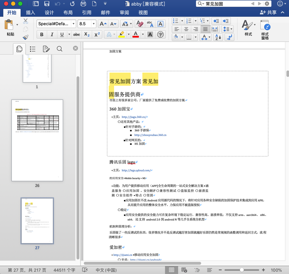Increase font size with the A-up icon
The width and height of the screenshot is (289, 274).
coord(103,24)
